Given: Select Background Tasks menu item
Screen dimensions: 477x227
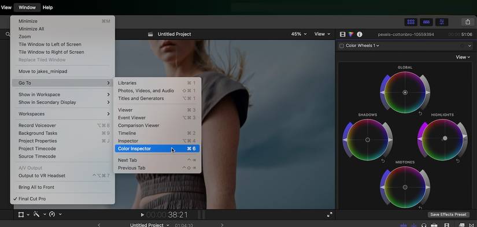Looking at the screenshot, I should pyautogui.click(x=62, y=133).
